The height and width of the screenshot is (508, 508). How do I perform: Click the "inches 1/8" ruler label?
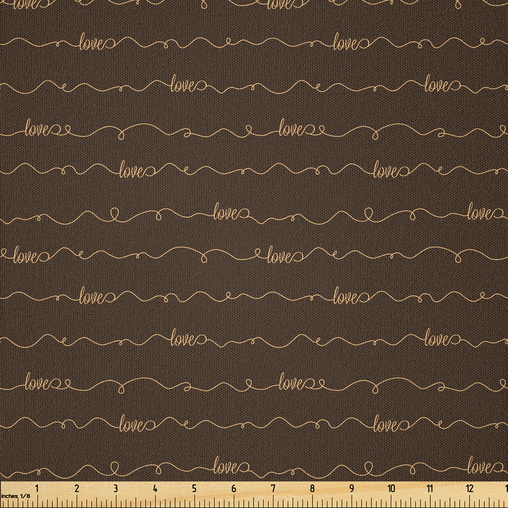click(16, 496)
